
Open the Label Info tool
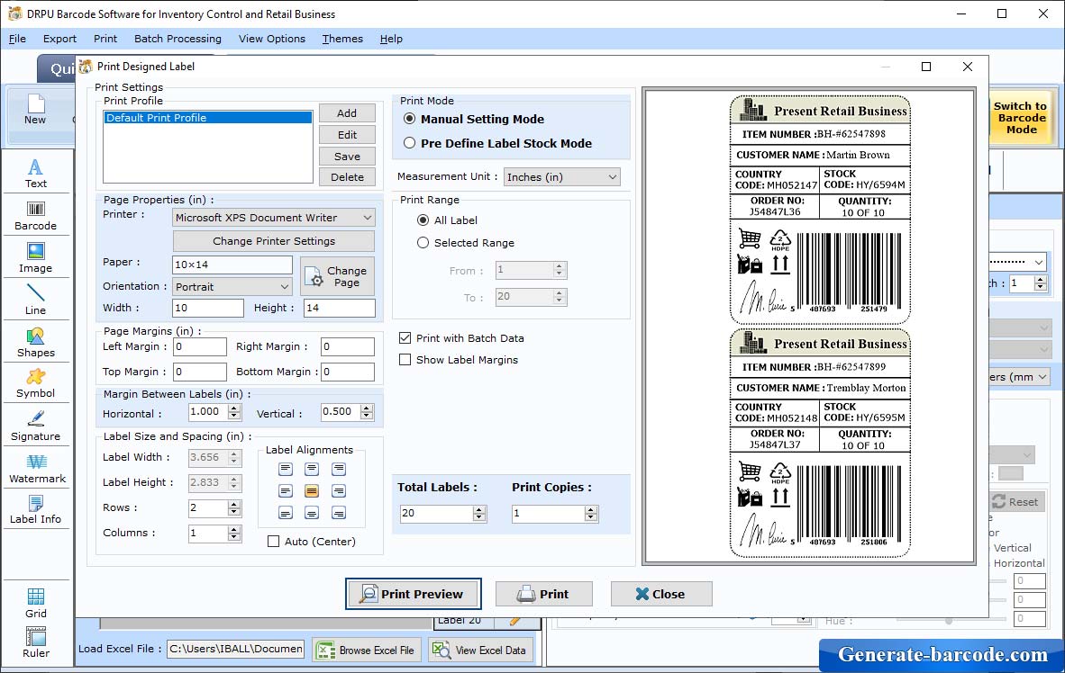coord(36,509)
